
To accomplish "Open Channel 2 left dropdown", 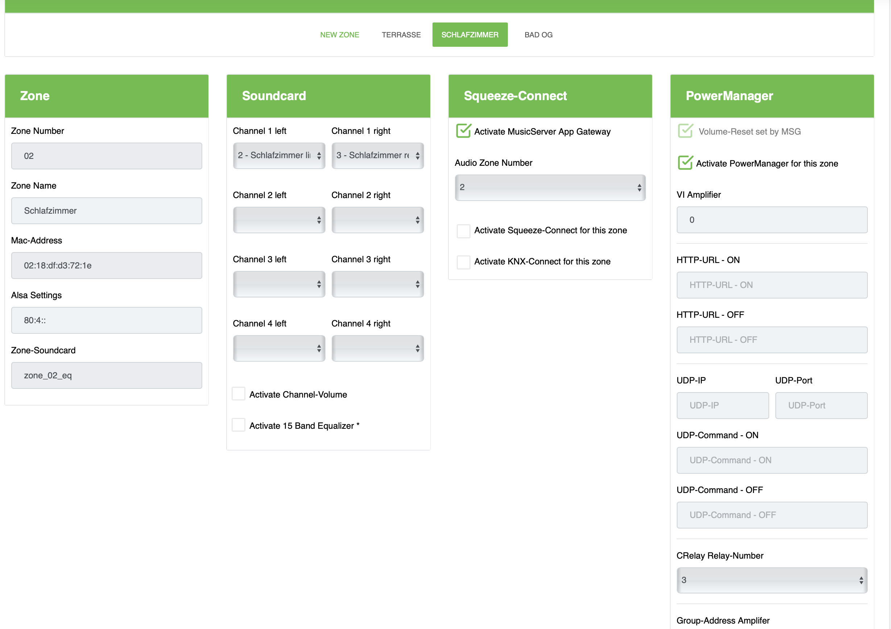I will pyautogui.click(x=279, y=220).
